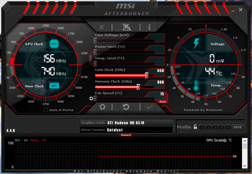The image size is (252, 174).
Task: Click the 740 MHz memory clock reading
Action: point(53,72)
